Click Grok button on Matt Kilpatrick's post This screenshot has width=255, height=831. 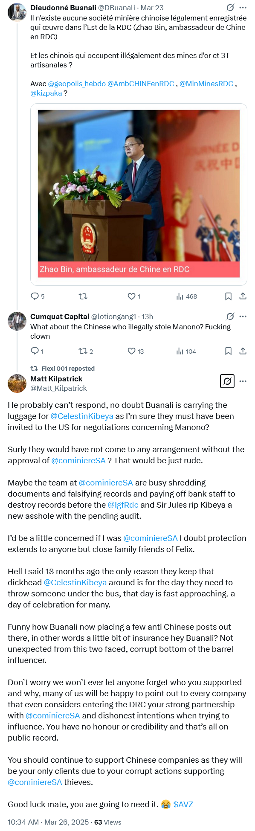(x=227, y=381)
